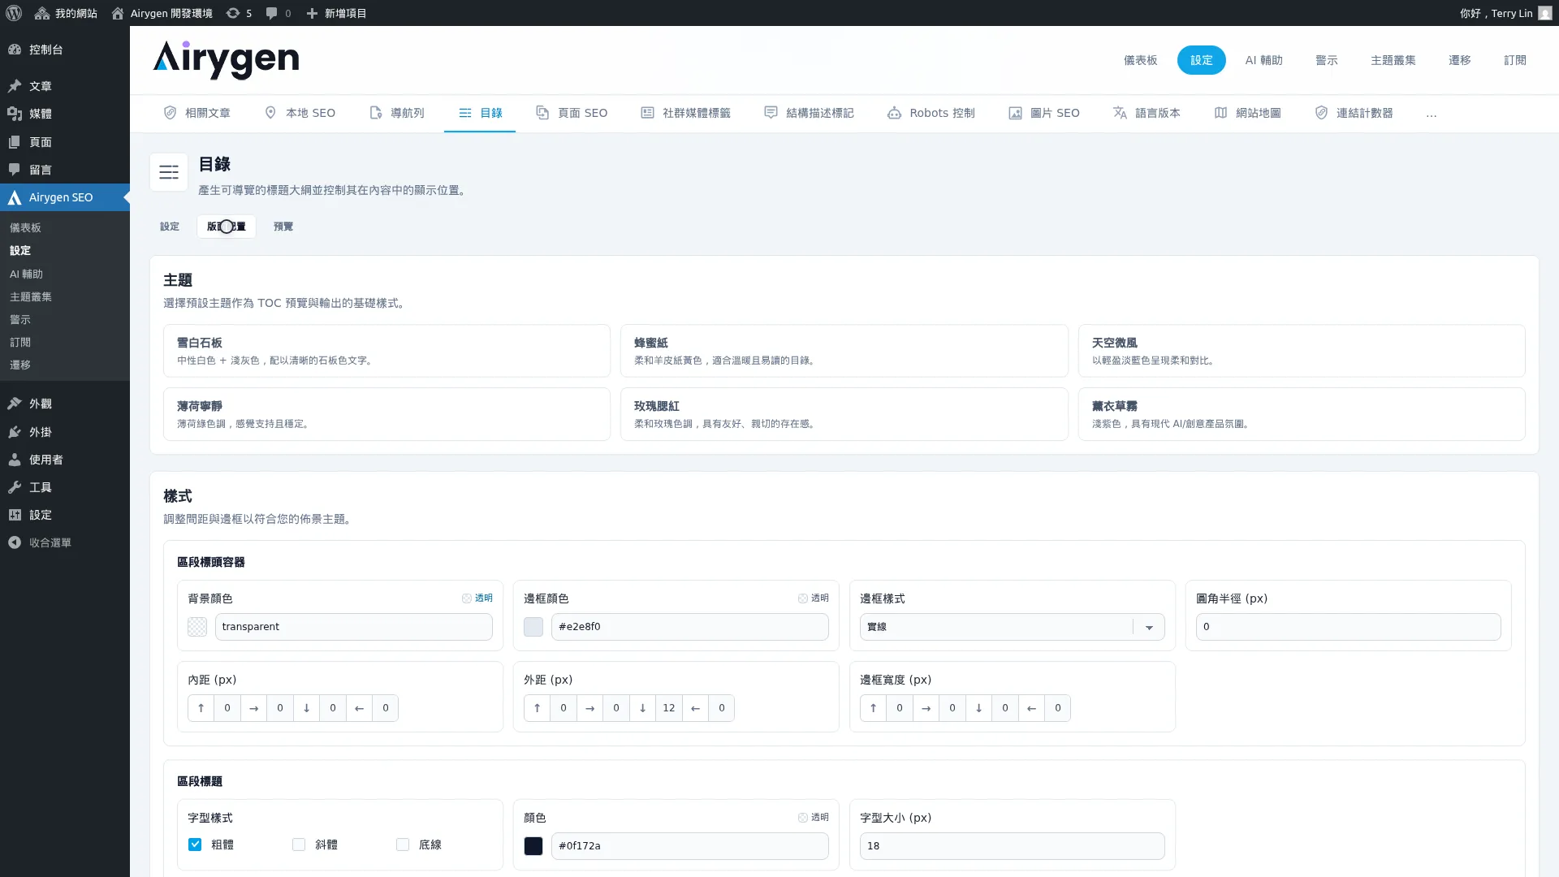Open 邊框樣式 dropdown showing 實線
The height and width of the screenshot is (877, 1559).
1012,627
